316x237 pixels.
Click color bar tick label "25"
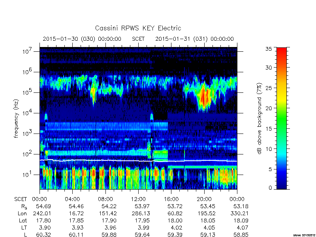point(269,88)
